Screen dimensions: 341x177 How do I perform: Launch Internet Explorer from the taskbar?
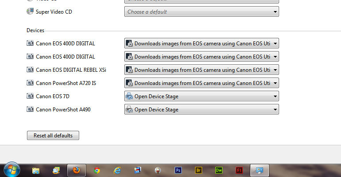coord(117,170)
